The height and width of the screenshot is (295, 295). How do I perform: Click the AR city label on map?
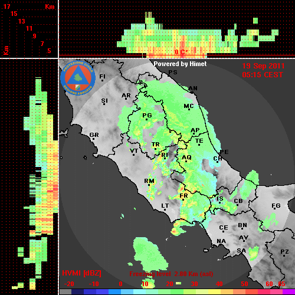pos(126,96)
